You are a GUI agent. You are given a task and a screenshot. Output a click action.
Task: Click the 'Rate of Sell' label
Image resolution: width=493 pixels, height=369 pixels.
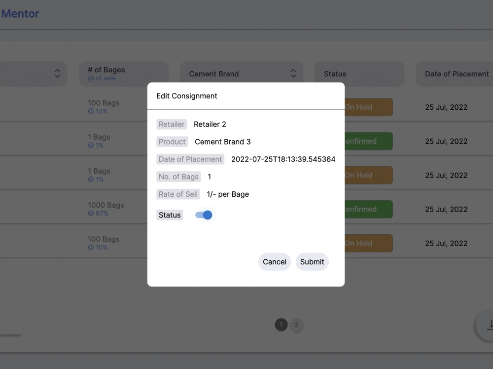(178, 194)
